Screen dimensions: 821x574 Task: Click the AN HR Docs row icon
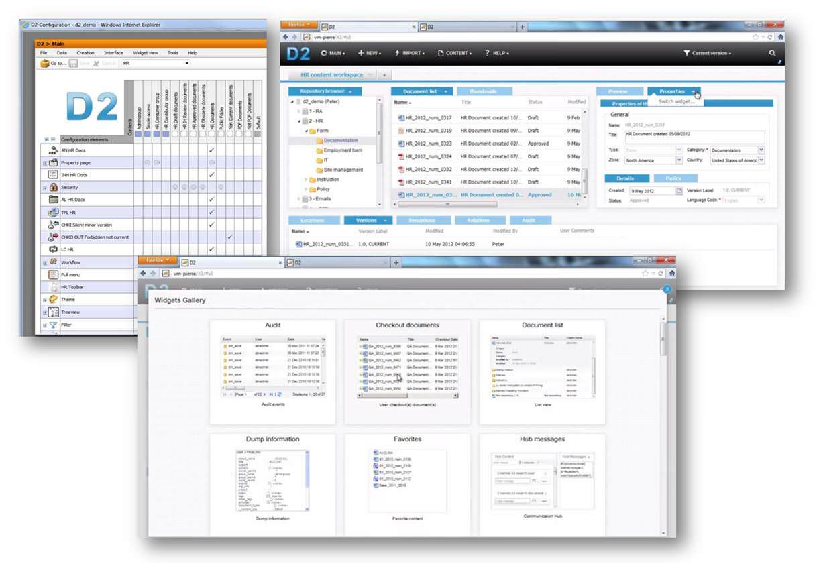pos(53,150)
